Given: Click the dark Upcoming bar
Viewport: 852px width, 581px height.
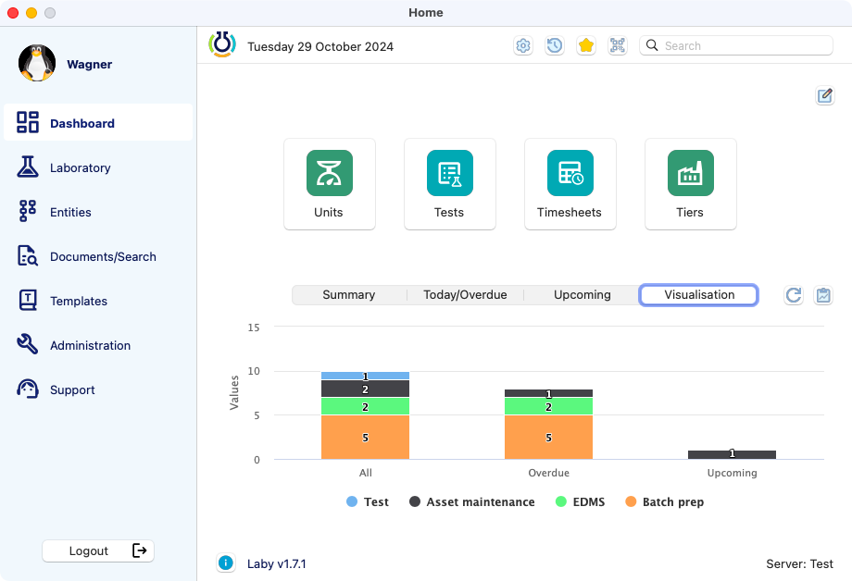Looking at the screenshot, I should 732,454.
